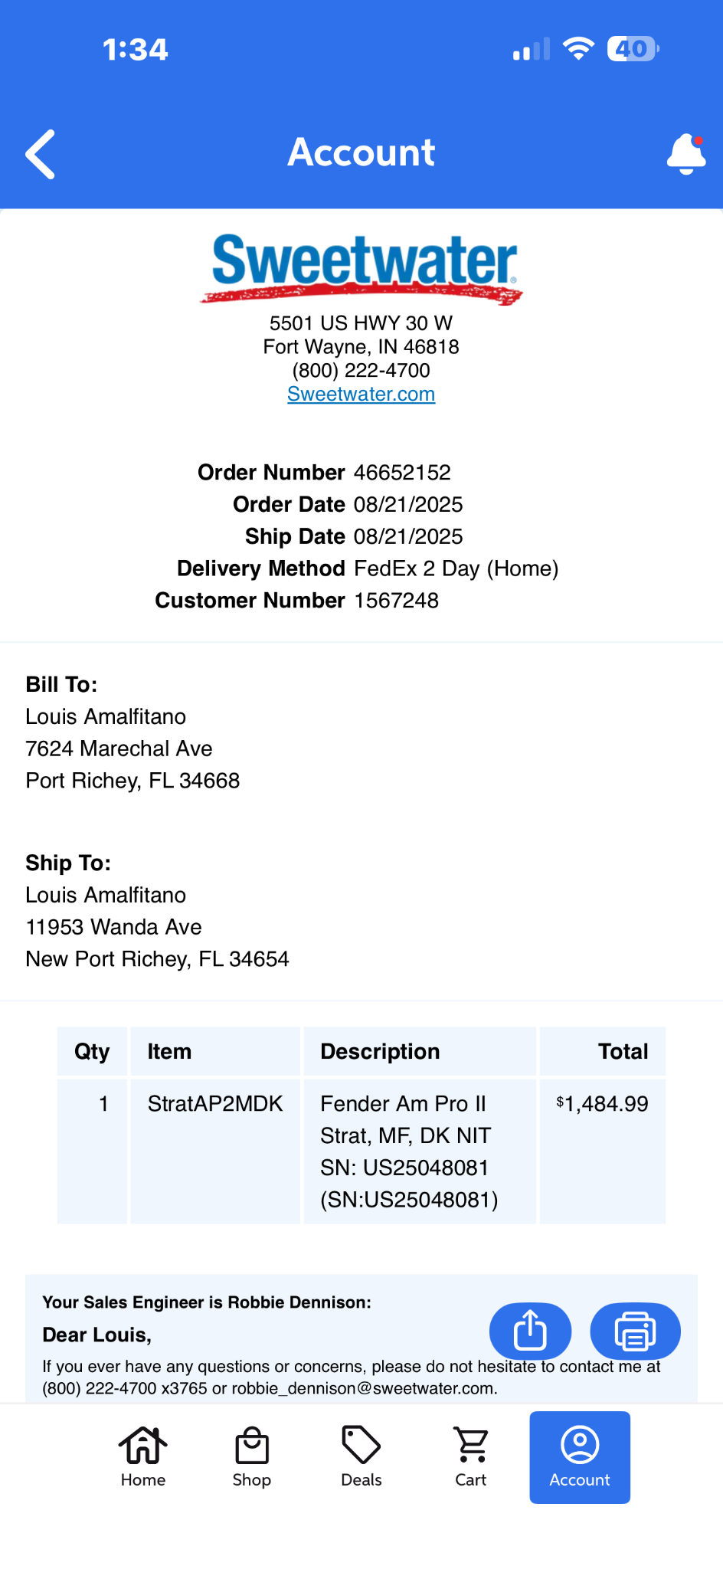Select the Account tab

pos(580,1457)
